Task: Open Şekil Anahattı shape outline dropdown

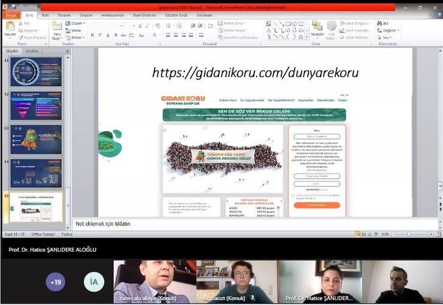Action: click(355, 30)
